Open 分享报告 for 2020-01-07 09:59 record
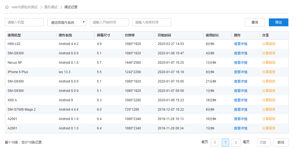This screenshot has height=149, width=293. tap(269, 91)
